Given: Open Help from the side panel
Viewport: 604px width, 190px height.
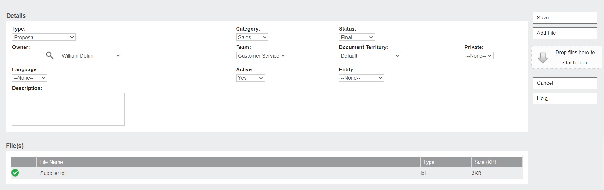Looking at the screenshot, I should pyautogui.click(x=564, y=99).
